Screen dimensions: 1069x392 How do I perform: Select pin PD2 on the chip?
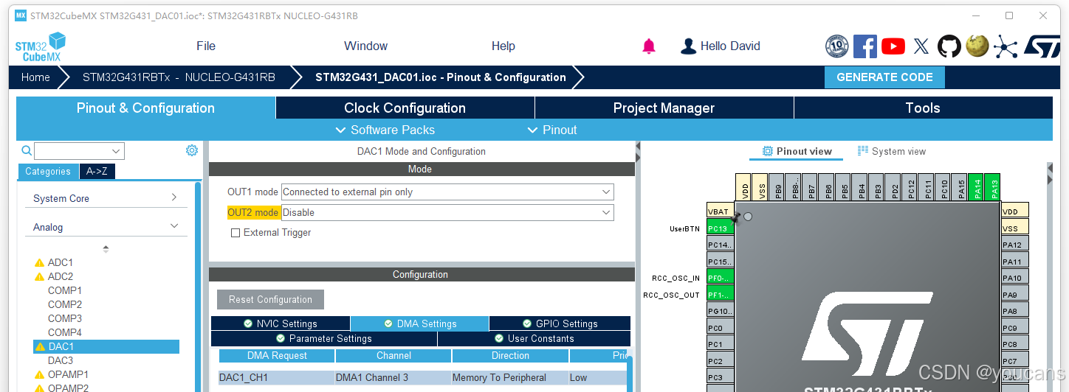point(893,186)
